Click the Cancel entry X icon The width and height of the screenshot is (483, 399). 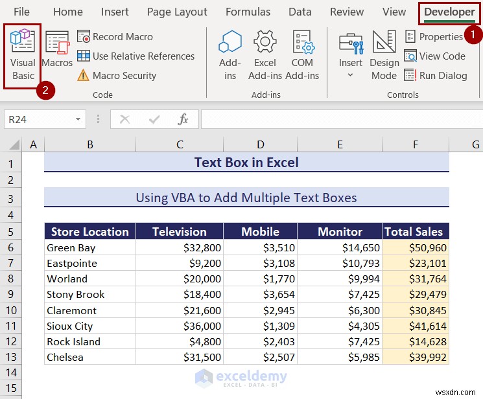click(124, 119)
